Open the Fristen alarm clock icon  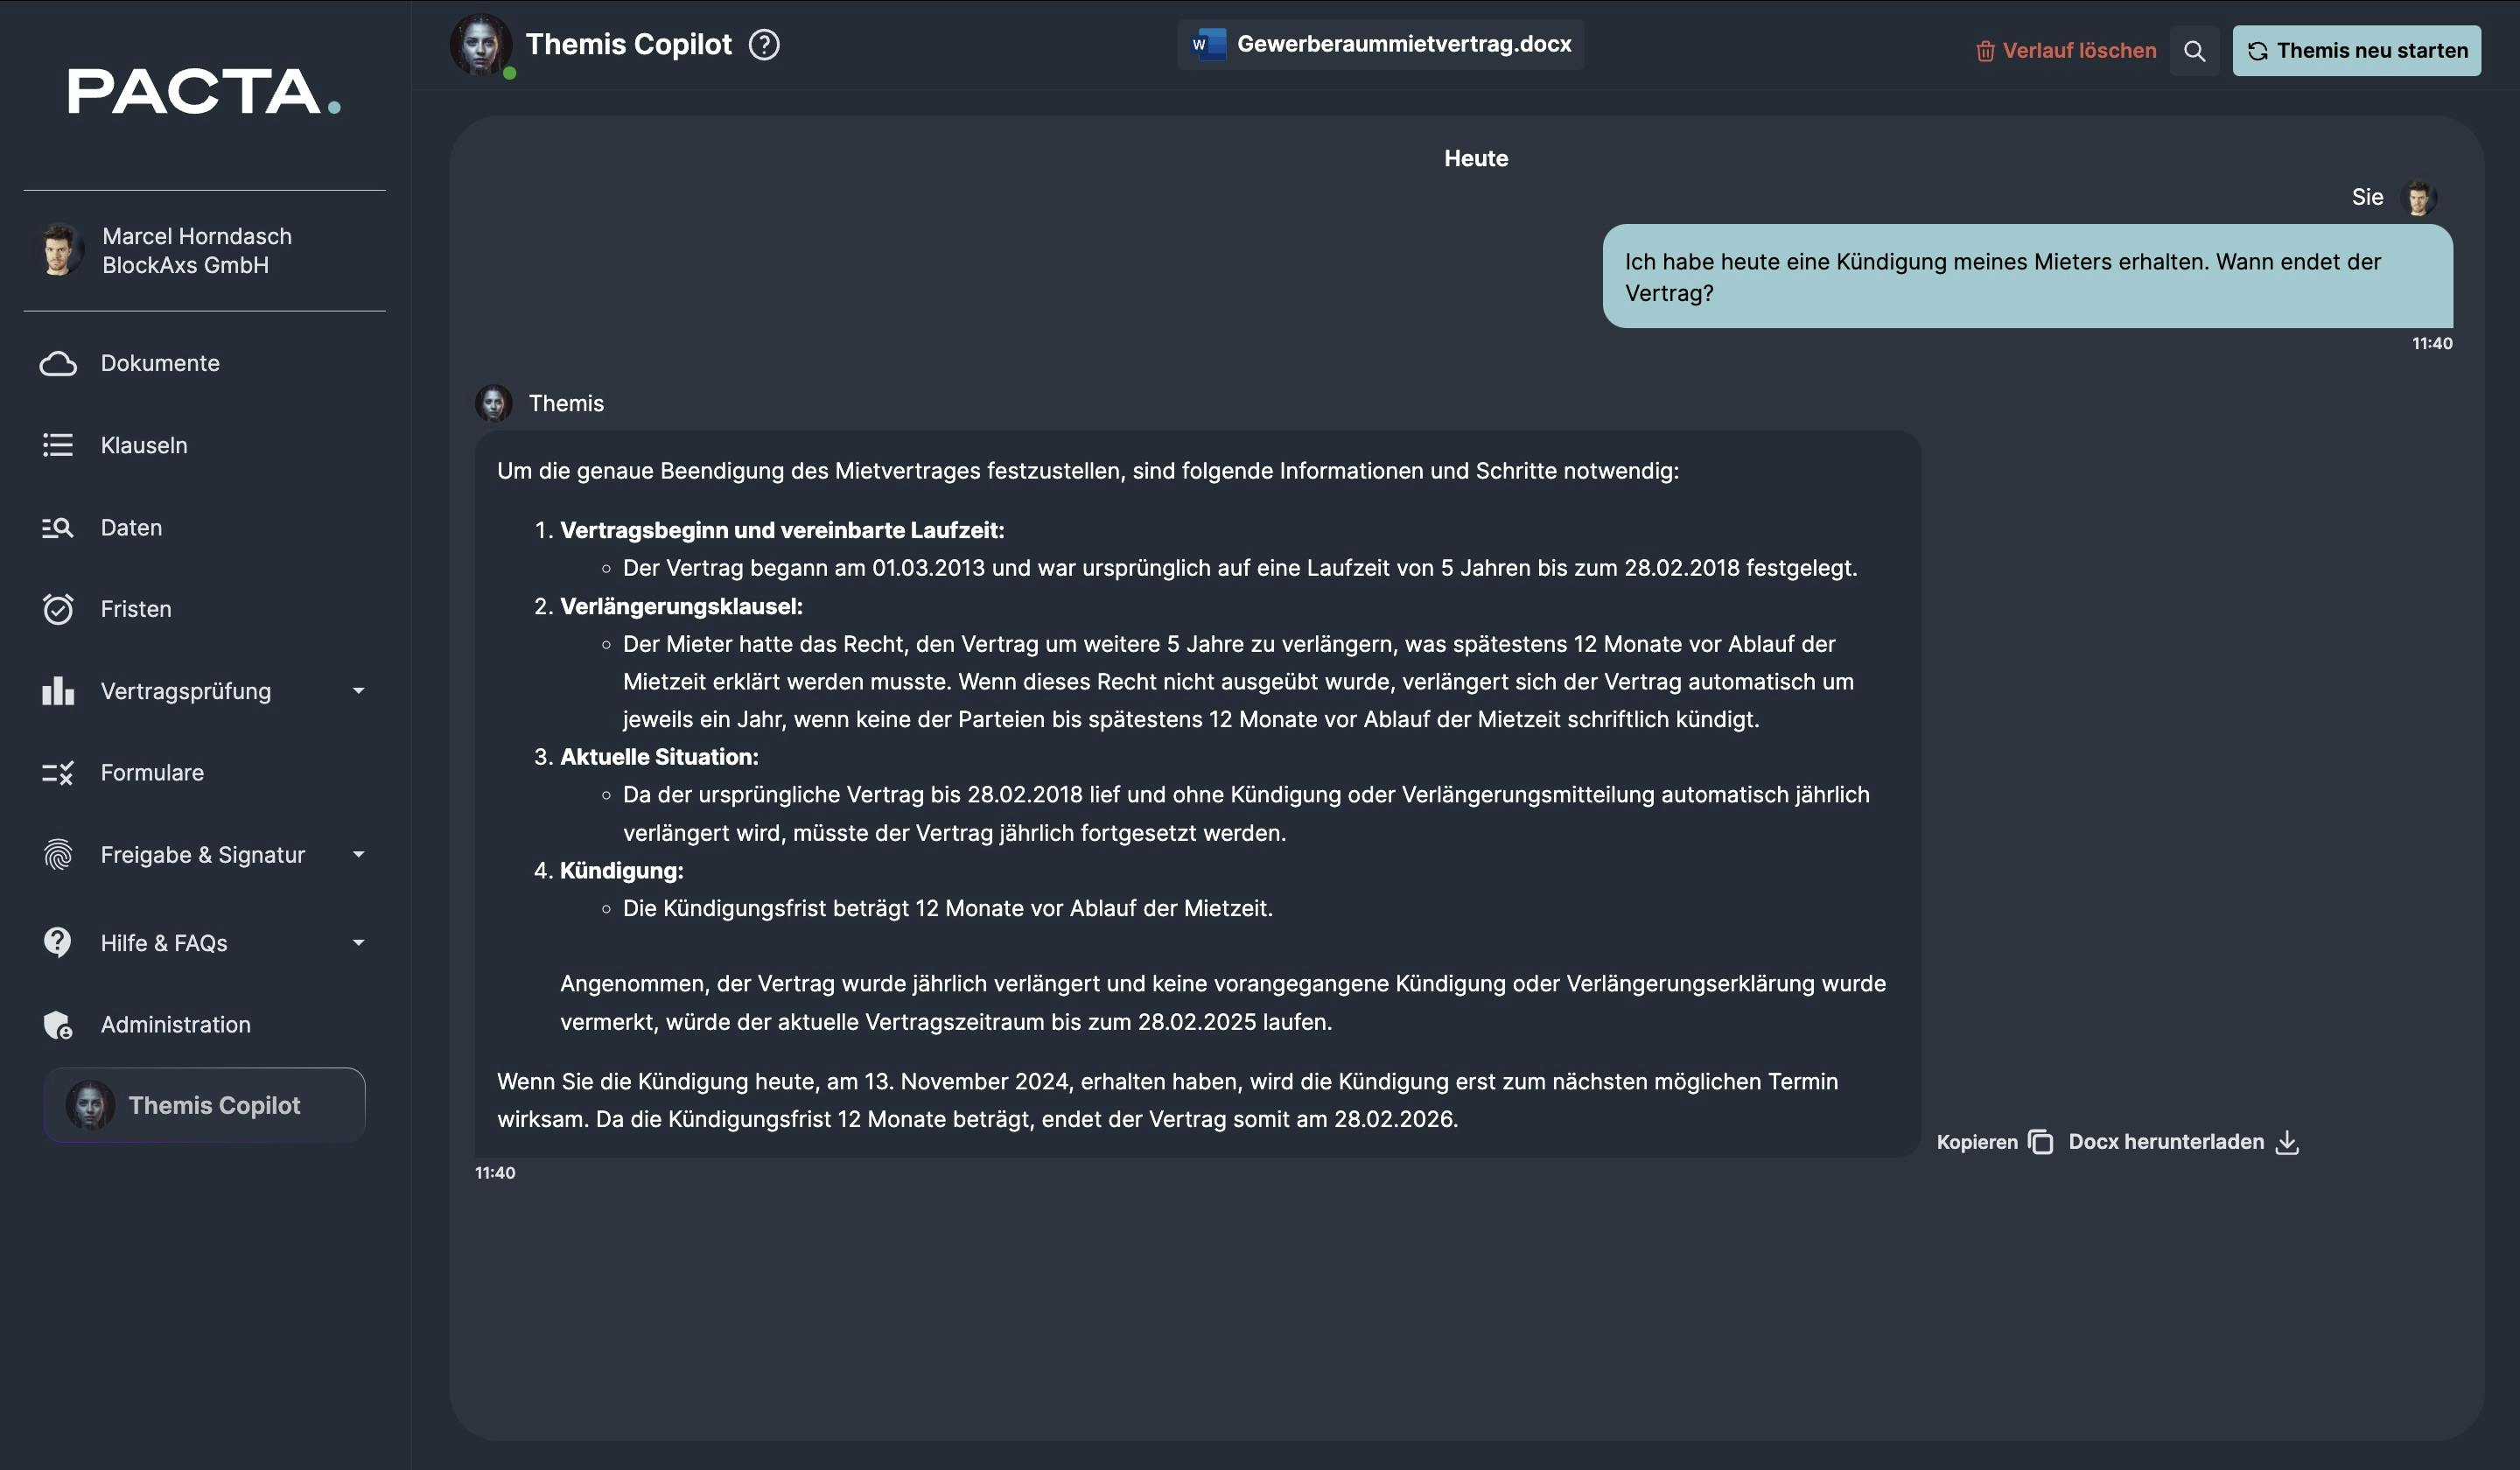click(x=58, y=608)
